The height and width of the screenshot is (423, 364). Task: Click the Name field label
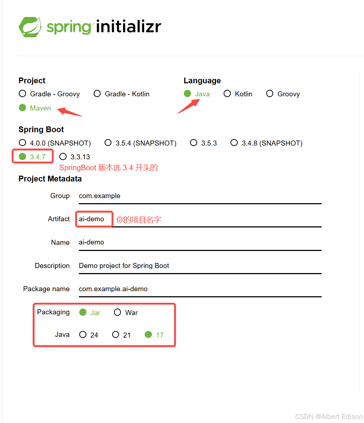tap(60, 243)
